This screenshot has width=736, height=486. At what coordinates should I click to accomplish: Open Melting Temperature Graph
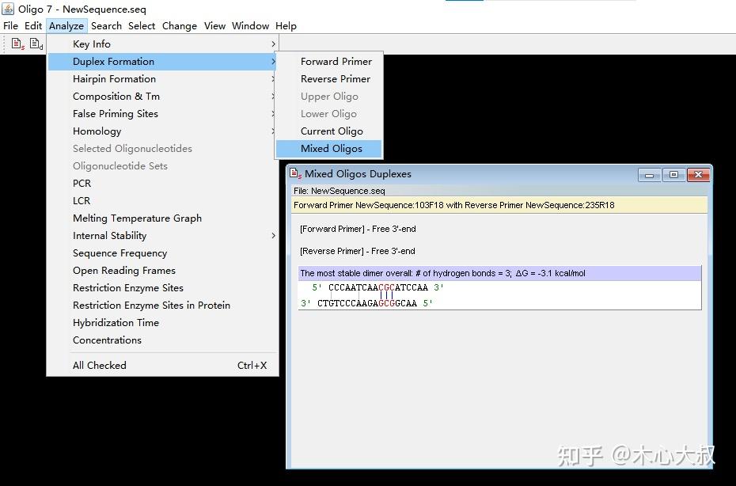tap(162, 218)
